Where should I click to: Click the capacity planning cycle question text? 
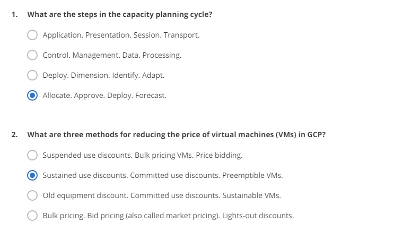120,14
